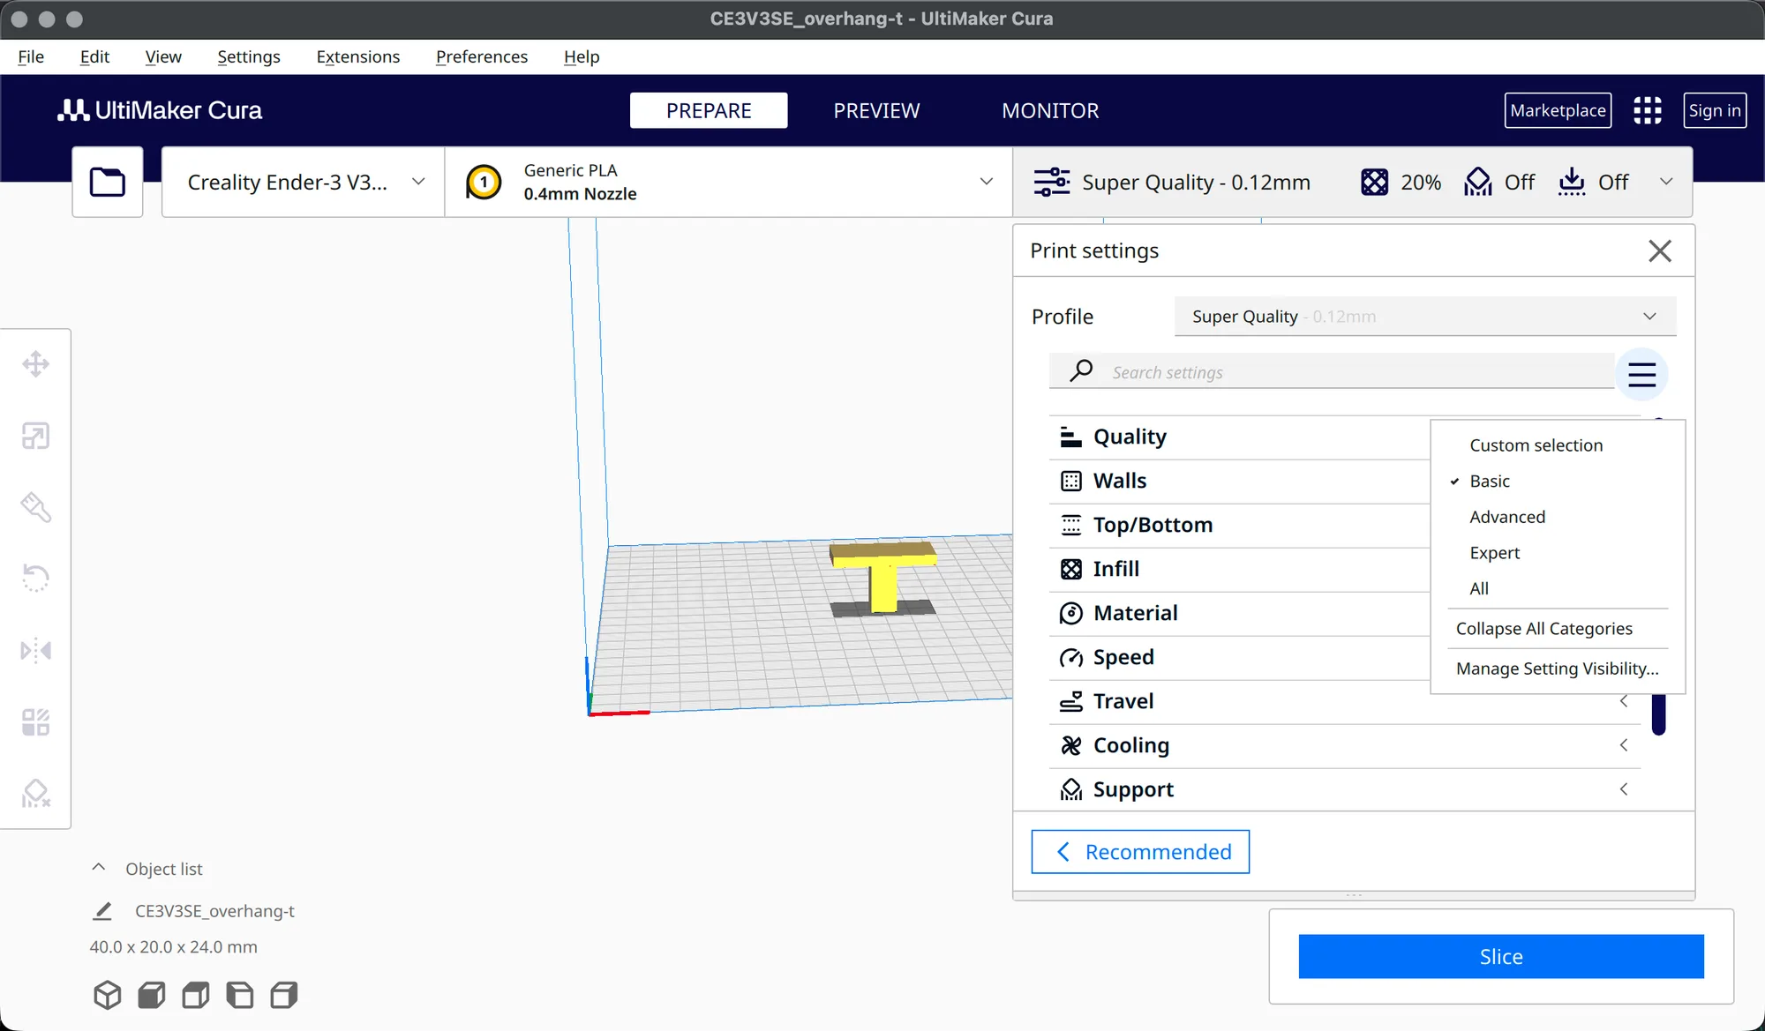Switch to 3D perspective view cube icon
The height and width of the screenshot is (1031, 1765).
point(108,995)
